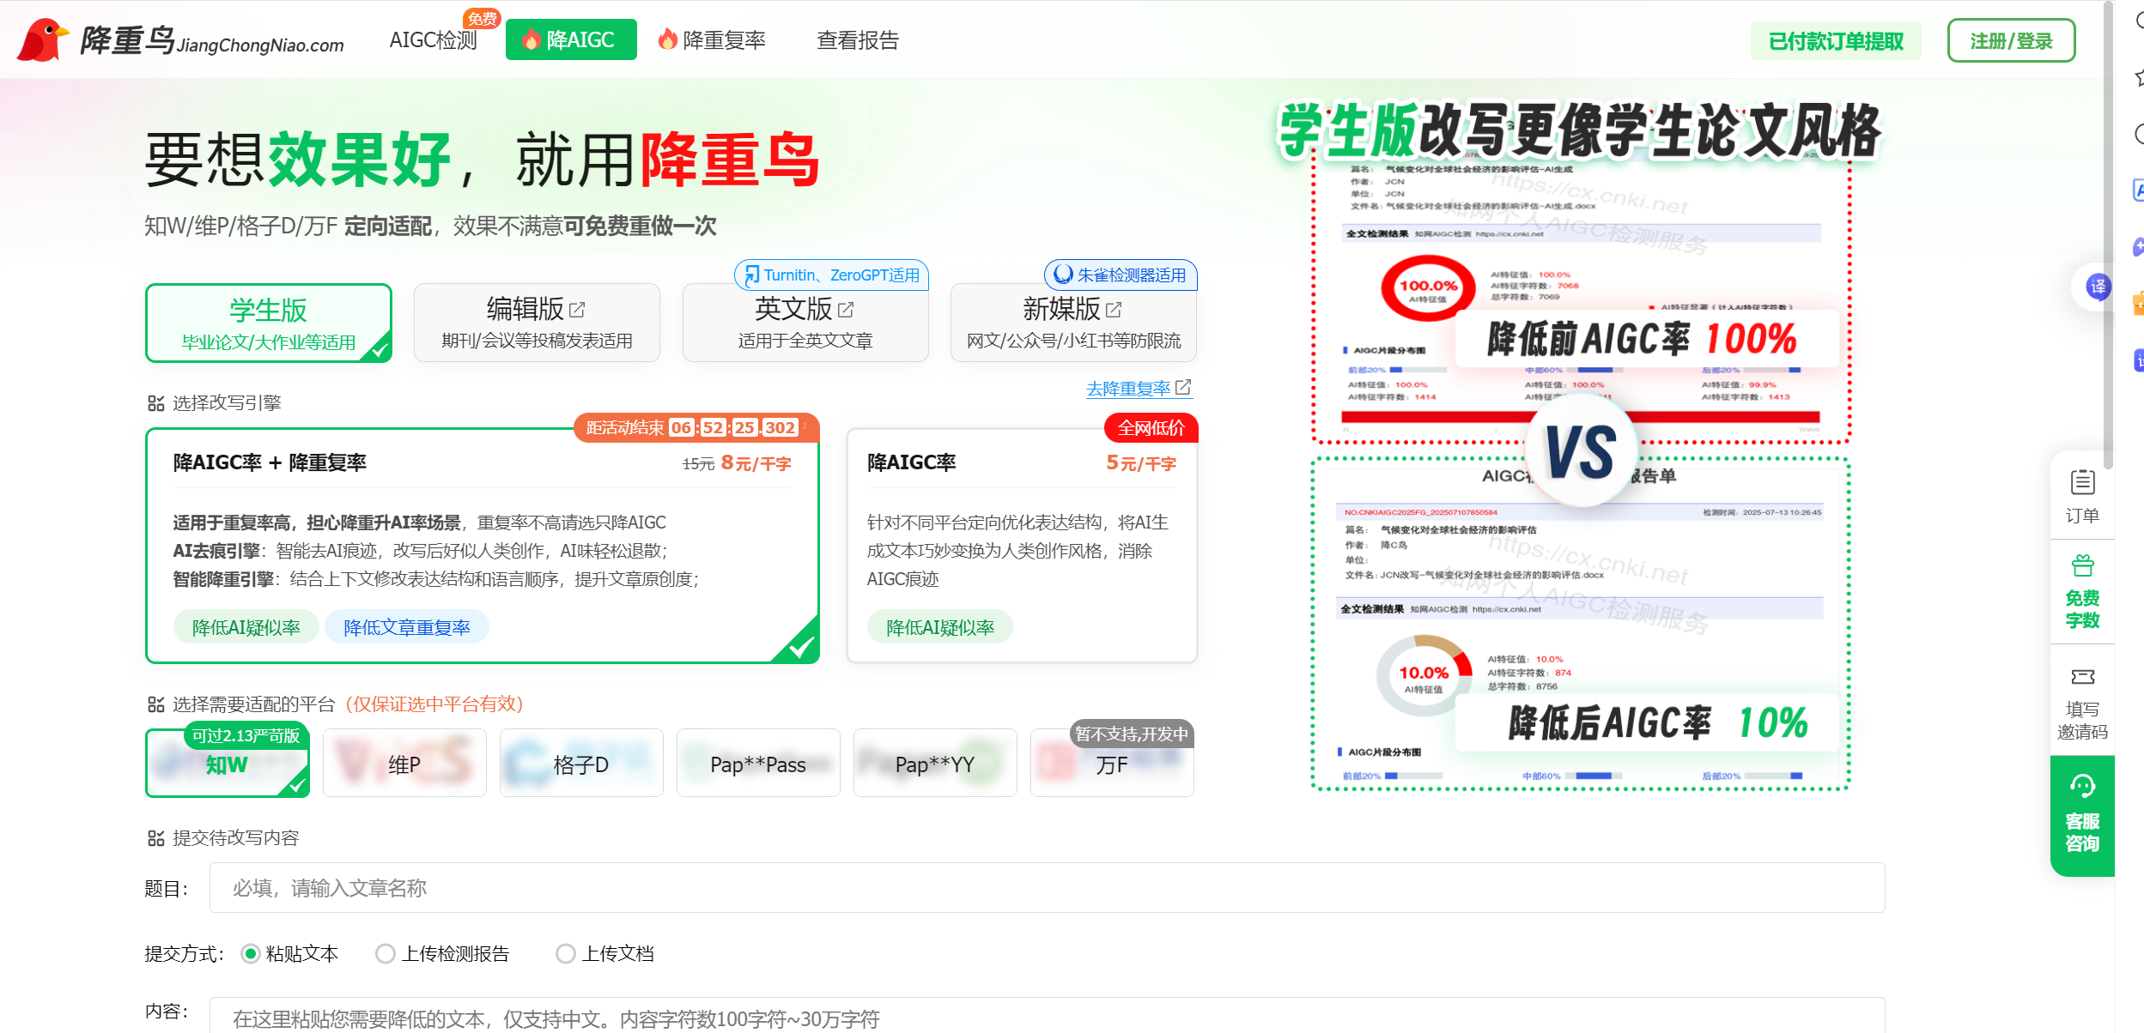Click external-link icon on 编辑版 card
This screenshot has width=2144, height=1033.
577,310
